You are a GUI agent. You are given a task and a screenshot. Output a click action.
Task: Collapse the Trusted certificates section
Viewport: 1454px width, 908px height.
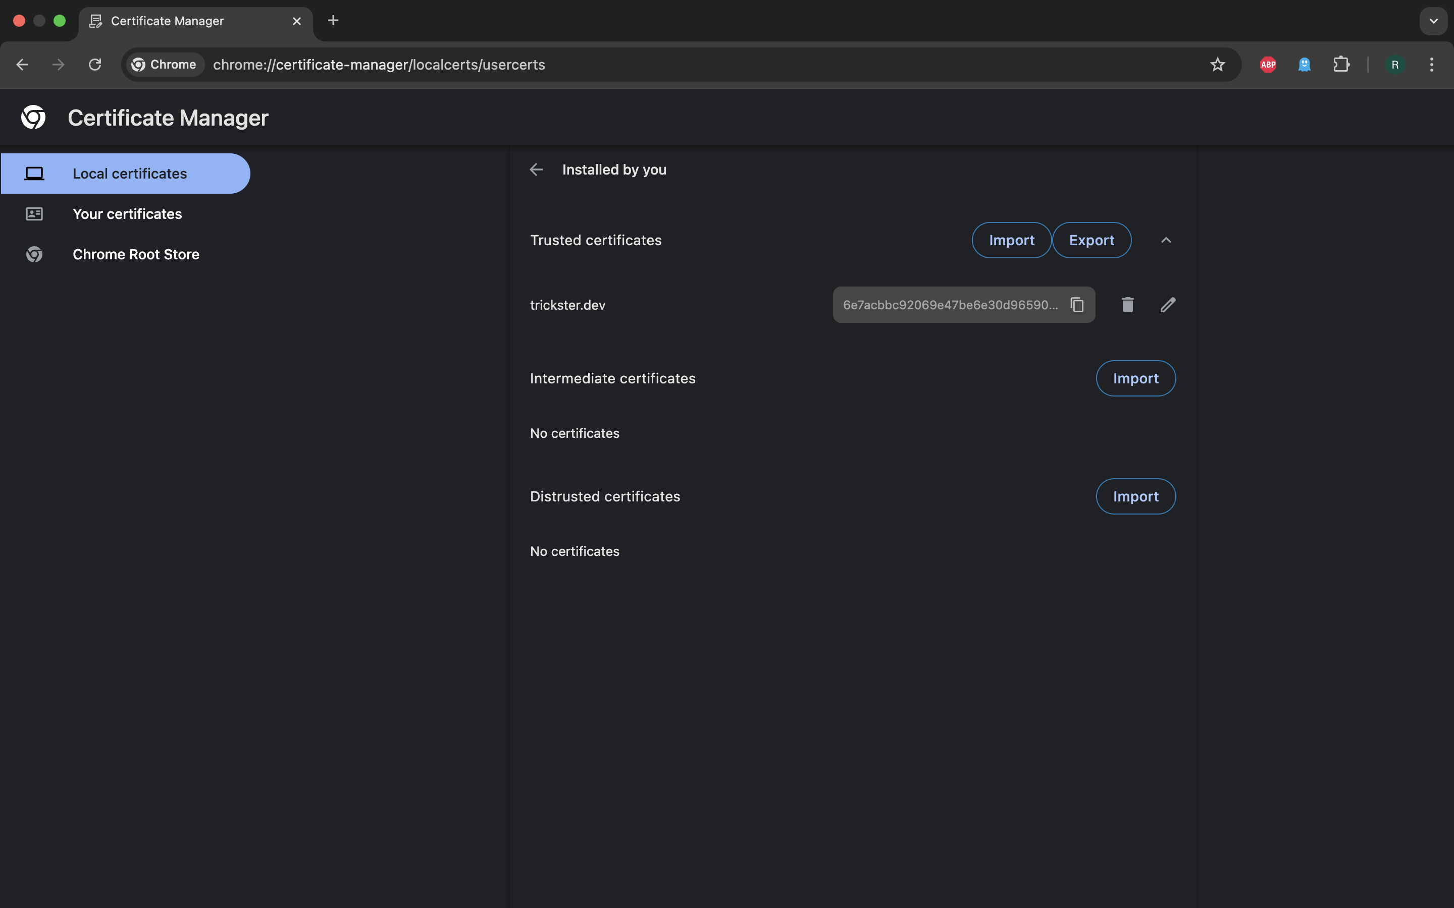1166,240
